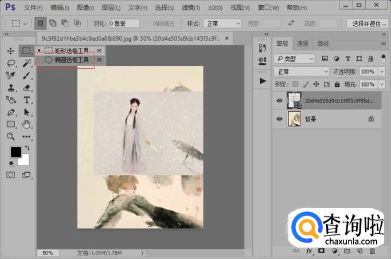
Task: Select the Horizontal Type tool
Action: coord(26,100)
